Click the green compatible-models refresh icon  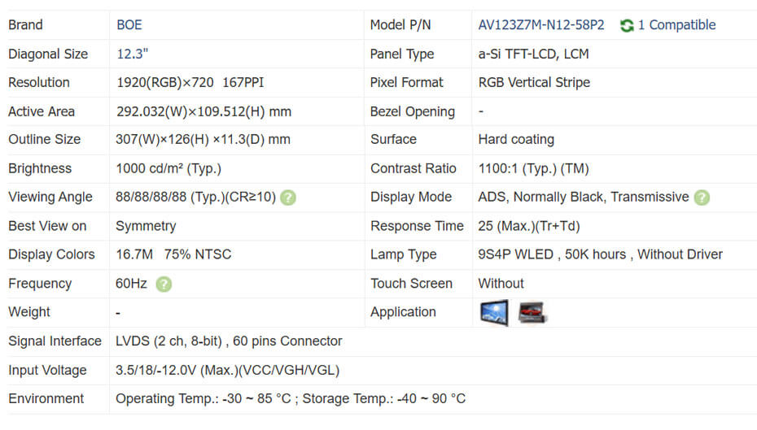627,25
